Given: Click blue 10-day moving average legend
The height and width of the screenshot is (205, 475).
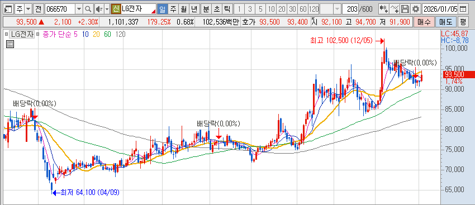Looking at the screenshot, I should 85,35.
